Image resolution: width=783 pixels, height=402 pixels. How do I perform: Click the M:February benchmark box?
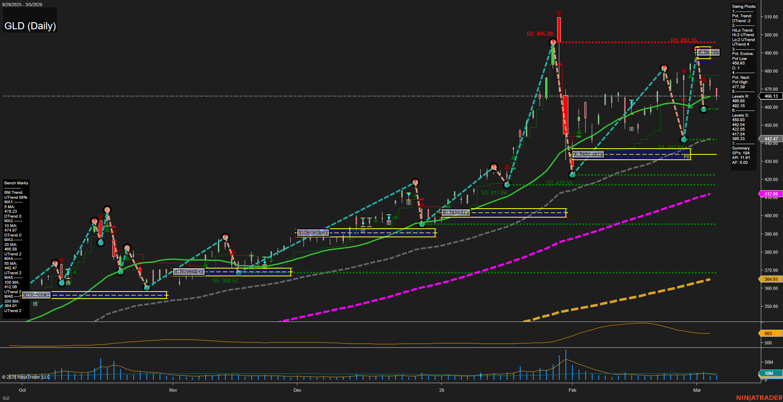pyautogui.click(x=588, y=154)
